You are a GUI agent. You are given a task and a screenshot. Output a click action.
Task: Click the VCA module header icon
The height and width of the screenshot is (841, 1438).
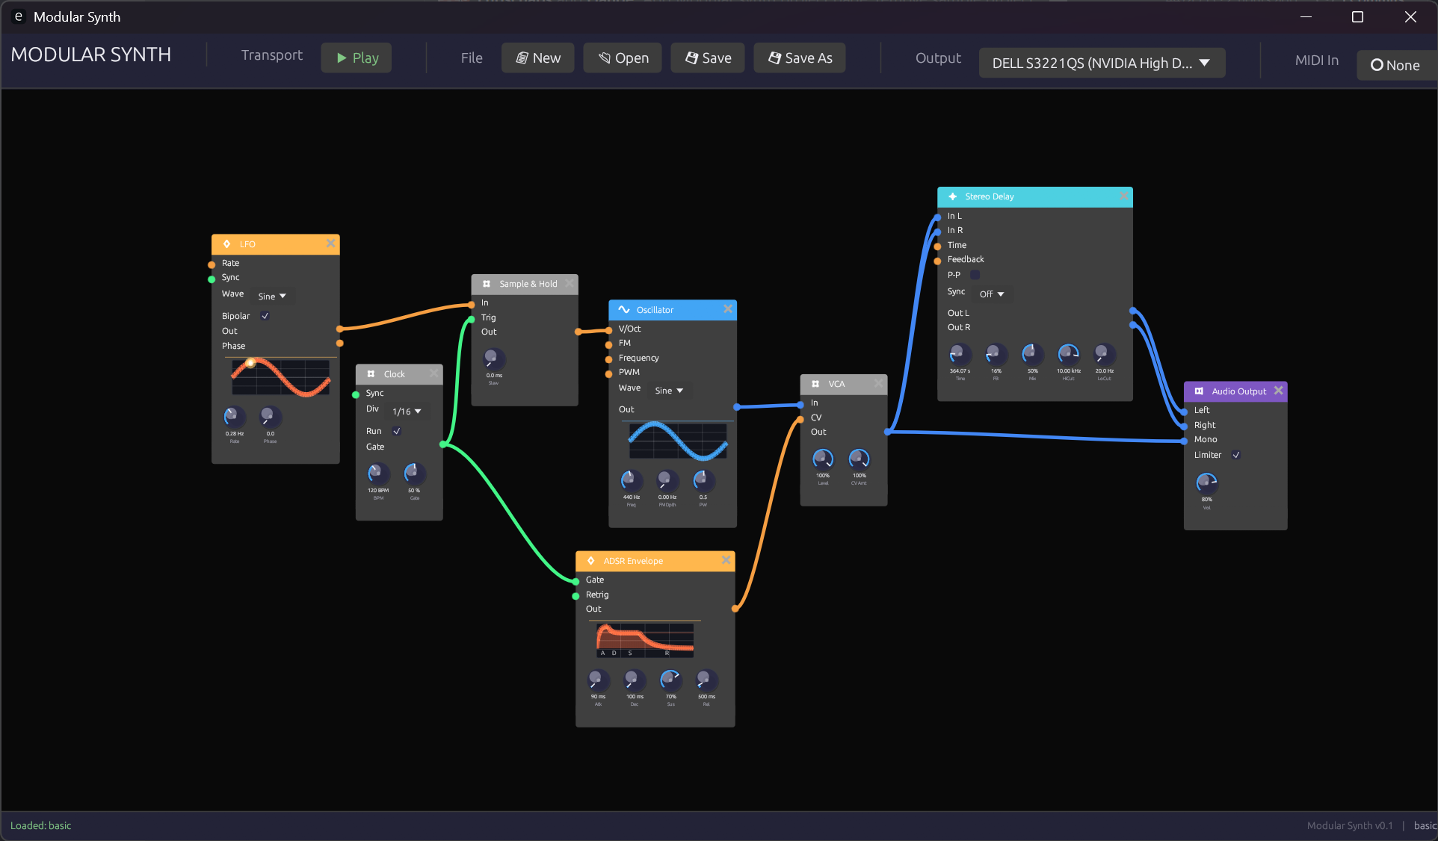(x=815, y=384)
